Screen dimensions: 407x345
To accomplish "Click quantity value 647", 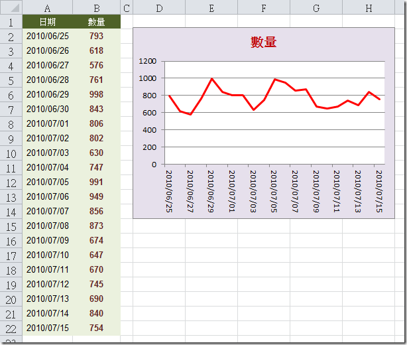I will pyautogui.click(x=96, y=255).
